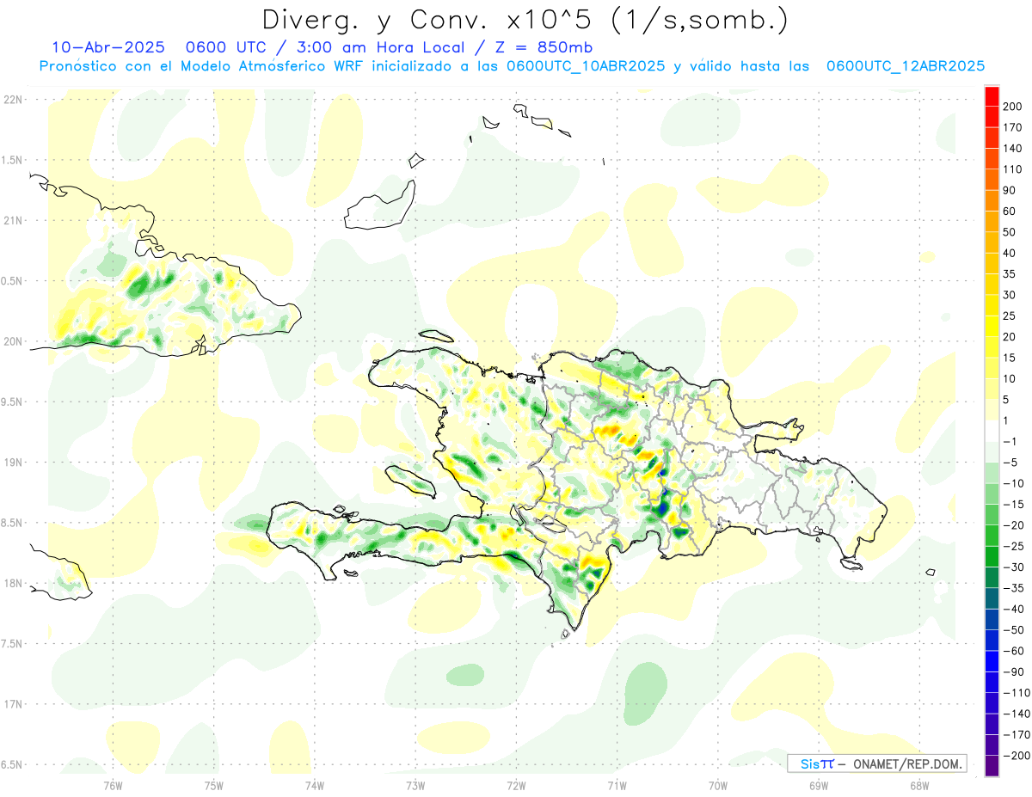This screenshot has width=1032, height=797.
Task: Click the '0600UTC_10ABR2025' initialization time text
Action: coord(586,66)
